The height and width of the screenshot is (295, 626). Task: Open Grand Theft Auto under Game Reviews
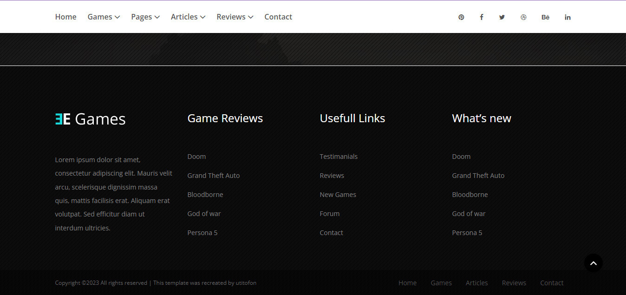pyautogui.click(x=214, y=176)
